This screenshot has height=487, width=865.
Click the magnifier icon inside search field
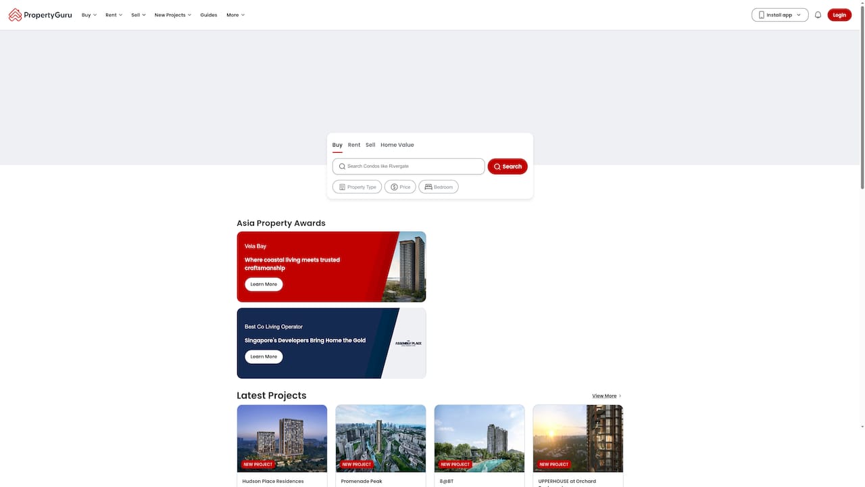click(x=342, y=166)
